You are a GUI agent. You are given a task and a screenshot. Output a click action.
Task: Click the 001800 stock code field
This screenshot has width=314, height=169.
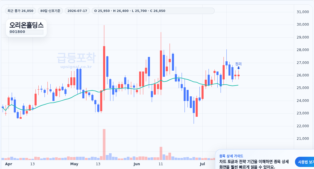26,32
